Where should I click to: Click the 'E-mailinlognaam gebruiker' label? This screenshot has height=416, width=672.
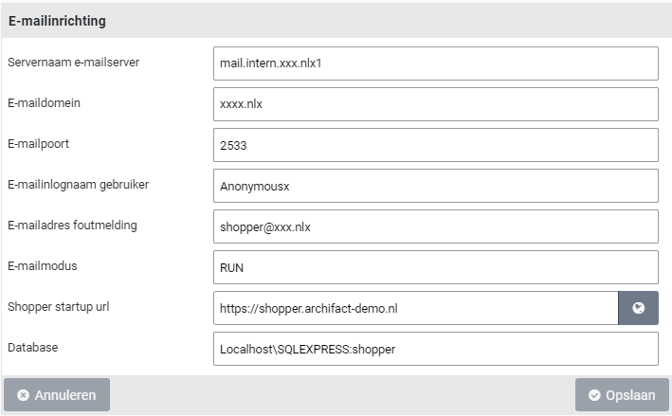[x=78, y=185]
